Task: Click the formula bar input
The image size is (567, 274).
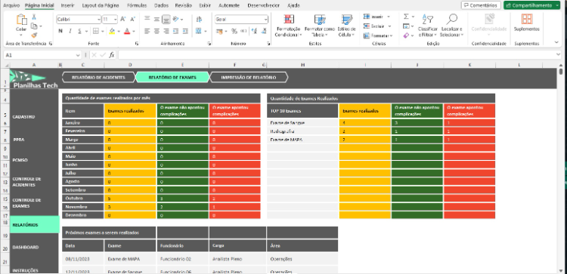Action: tap(339, 55)
